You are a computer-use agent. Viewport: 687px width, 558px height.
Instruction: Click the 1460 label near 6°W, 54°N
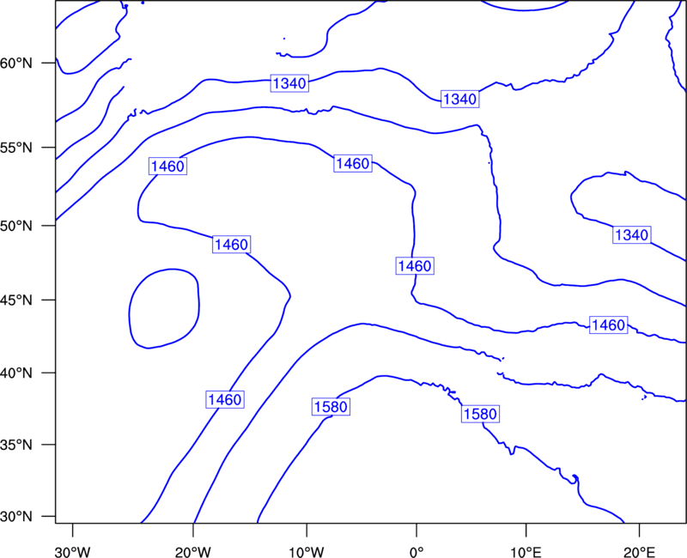point(353,164)
